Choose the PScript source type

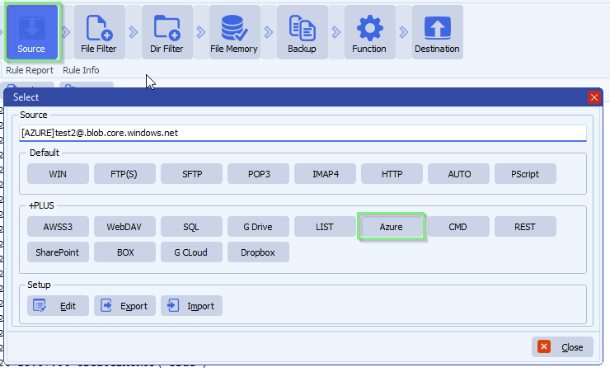coord(525,174)
